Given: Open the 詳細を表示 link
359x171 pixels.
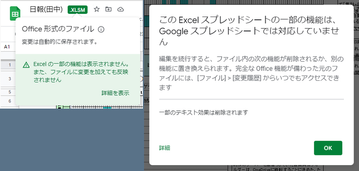Looking at the screenshot, I should point(115,93).
